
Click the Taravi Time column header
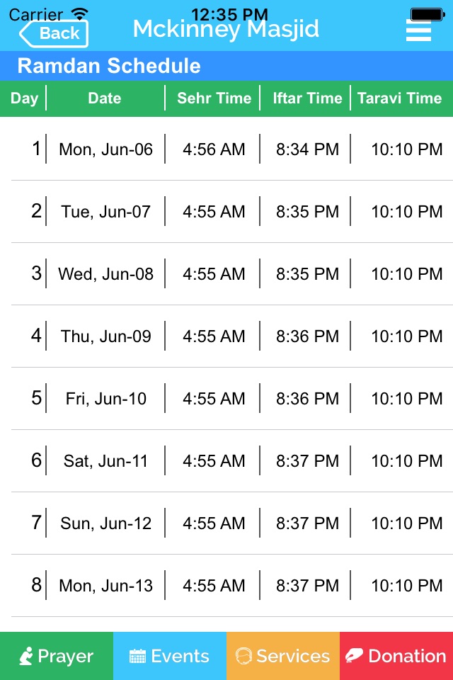click(399, 98)
